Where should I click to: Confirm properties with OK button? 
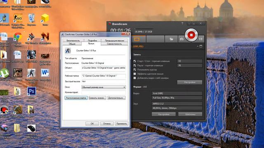(x=92, y=124)
